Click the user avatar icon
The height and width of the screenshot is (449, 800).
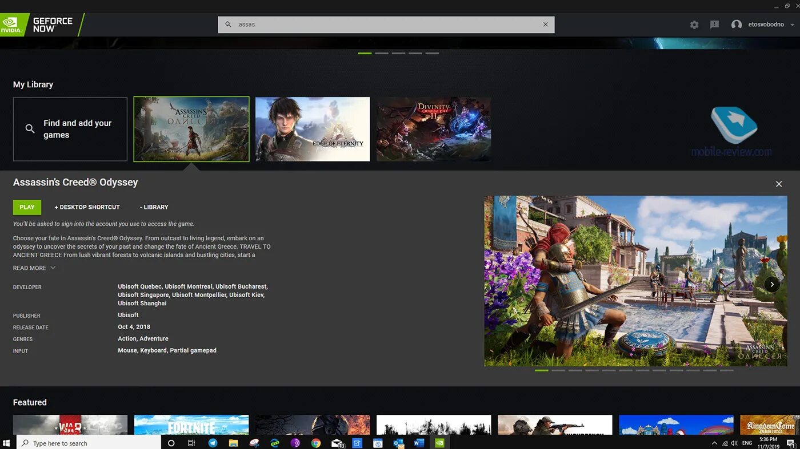click(737, 25)
